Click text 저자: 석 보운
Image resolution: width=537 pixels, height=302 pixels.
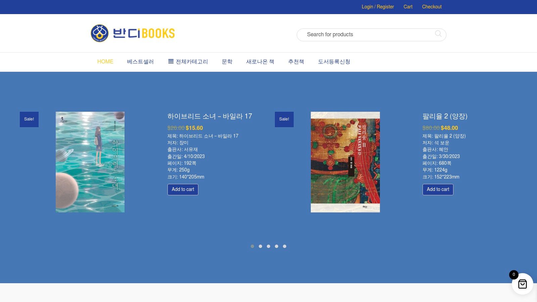(x=436, y=143)
